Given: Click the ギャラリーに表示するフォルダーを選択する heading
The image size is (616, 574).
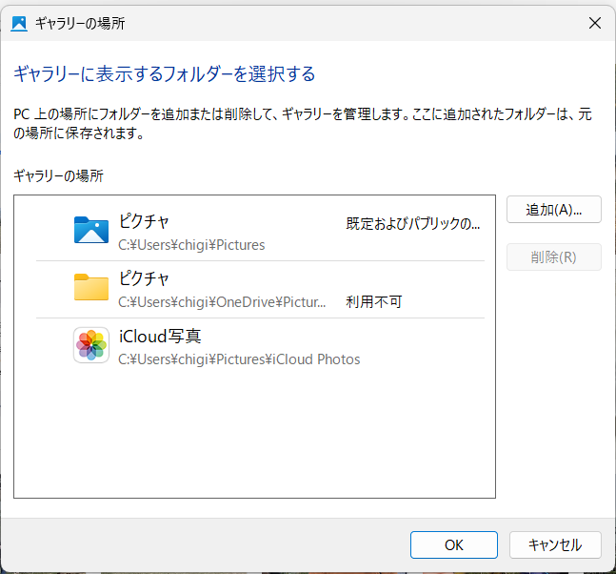Looking at the screenshot, I should [x=165, y=74].
